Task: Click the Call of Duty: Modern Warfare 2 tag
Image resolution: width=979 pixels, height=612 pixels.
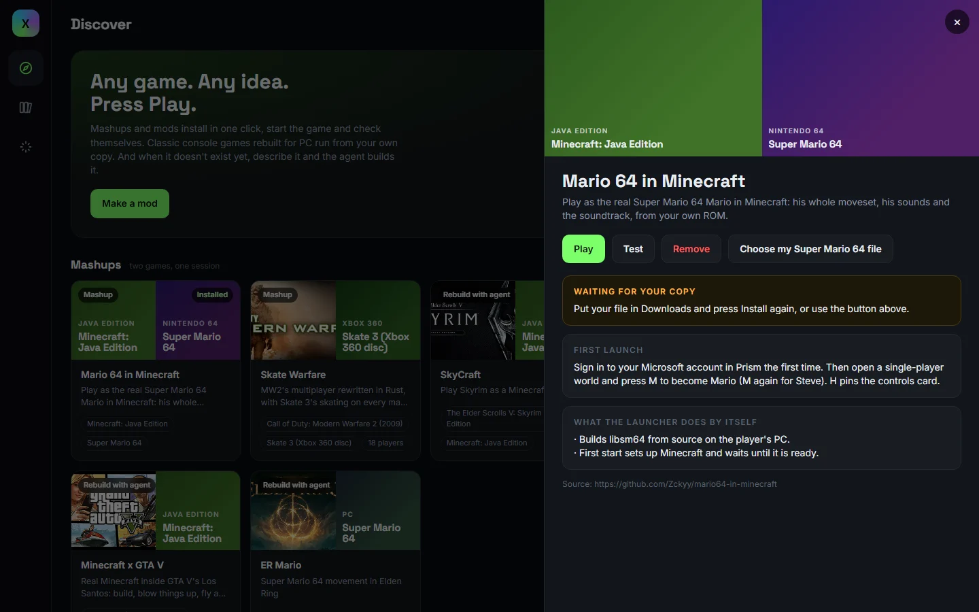Action: (x=334, y=424)
